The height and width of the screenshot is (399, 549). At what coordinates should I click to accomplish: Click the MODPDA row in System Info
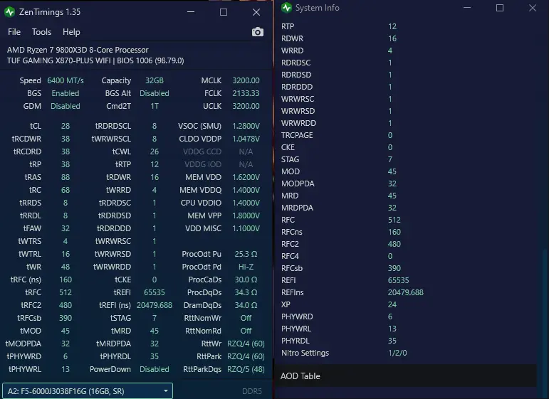[x=406, y=183]
